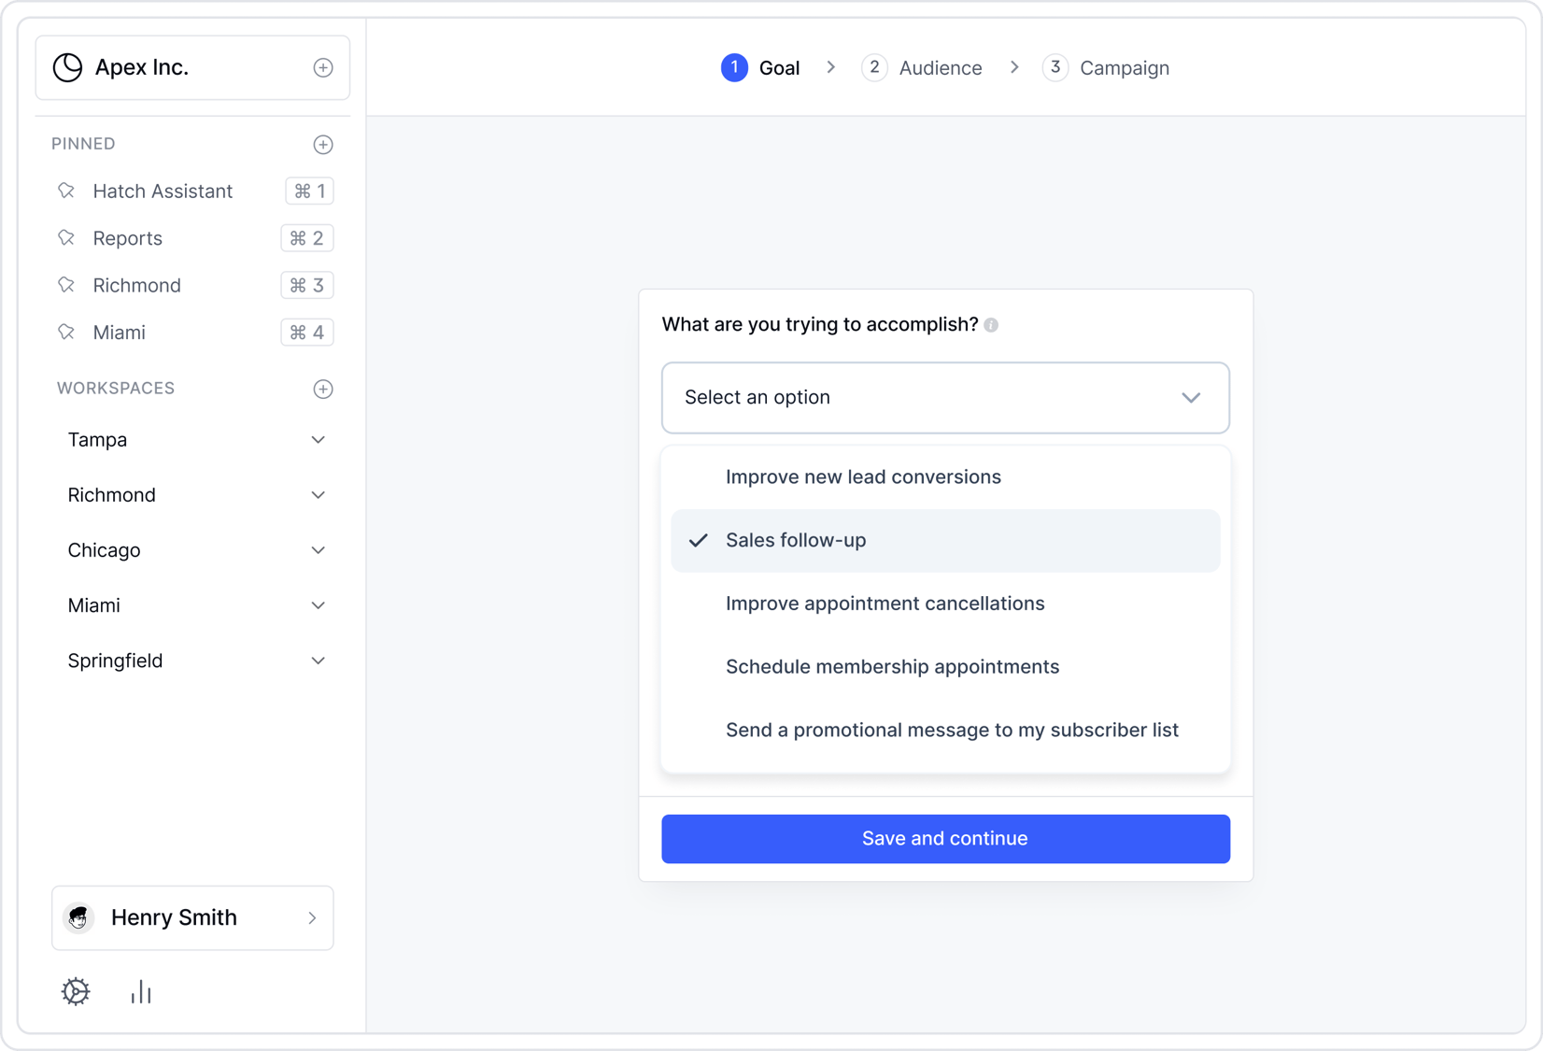The image size is (1543, 1051).
Task: Open the Select an option dropdown
Action: pos(944,397)
